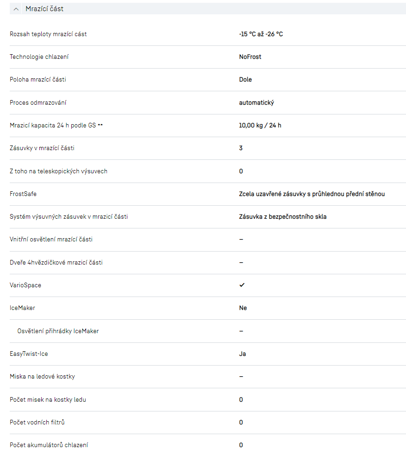Image resolution: width=406 pixels, height=455 pixels.
Task: Click the FrostSafe label
Action: 23,194
